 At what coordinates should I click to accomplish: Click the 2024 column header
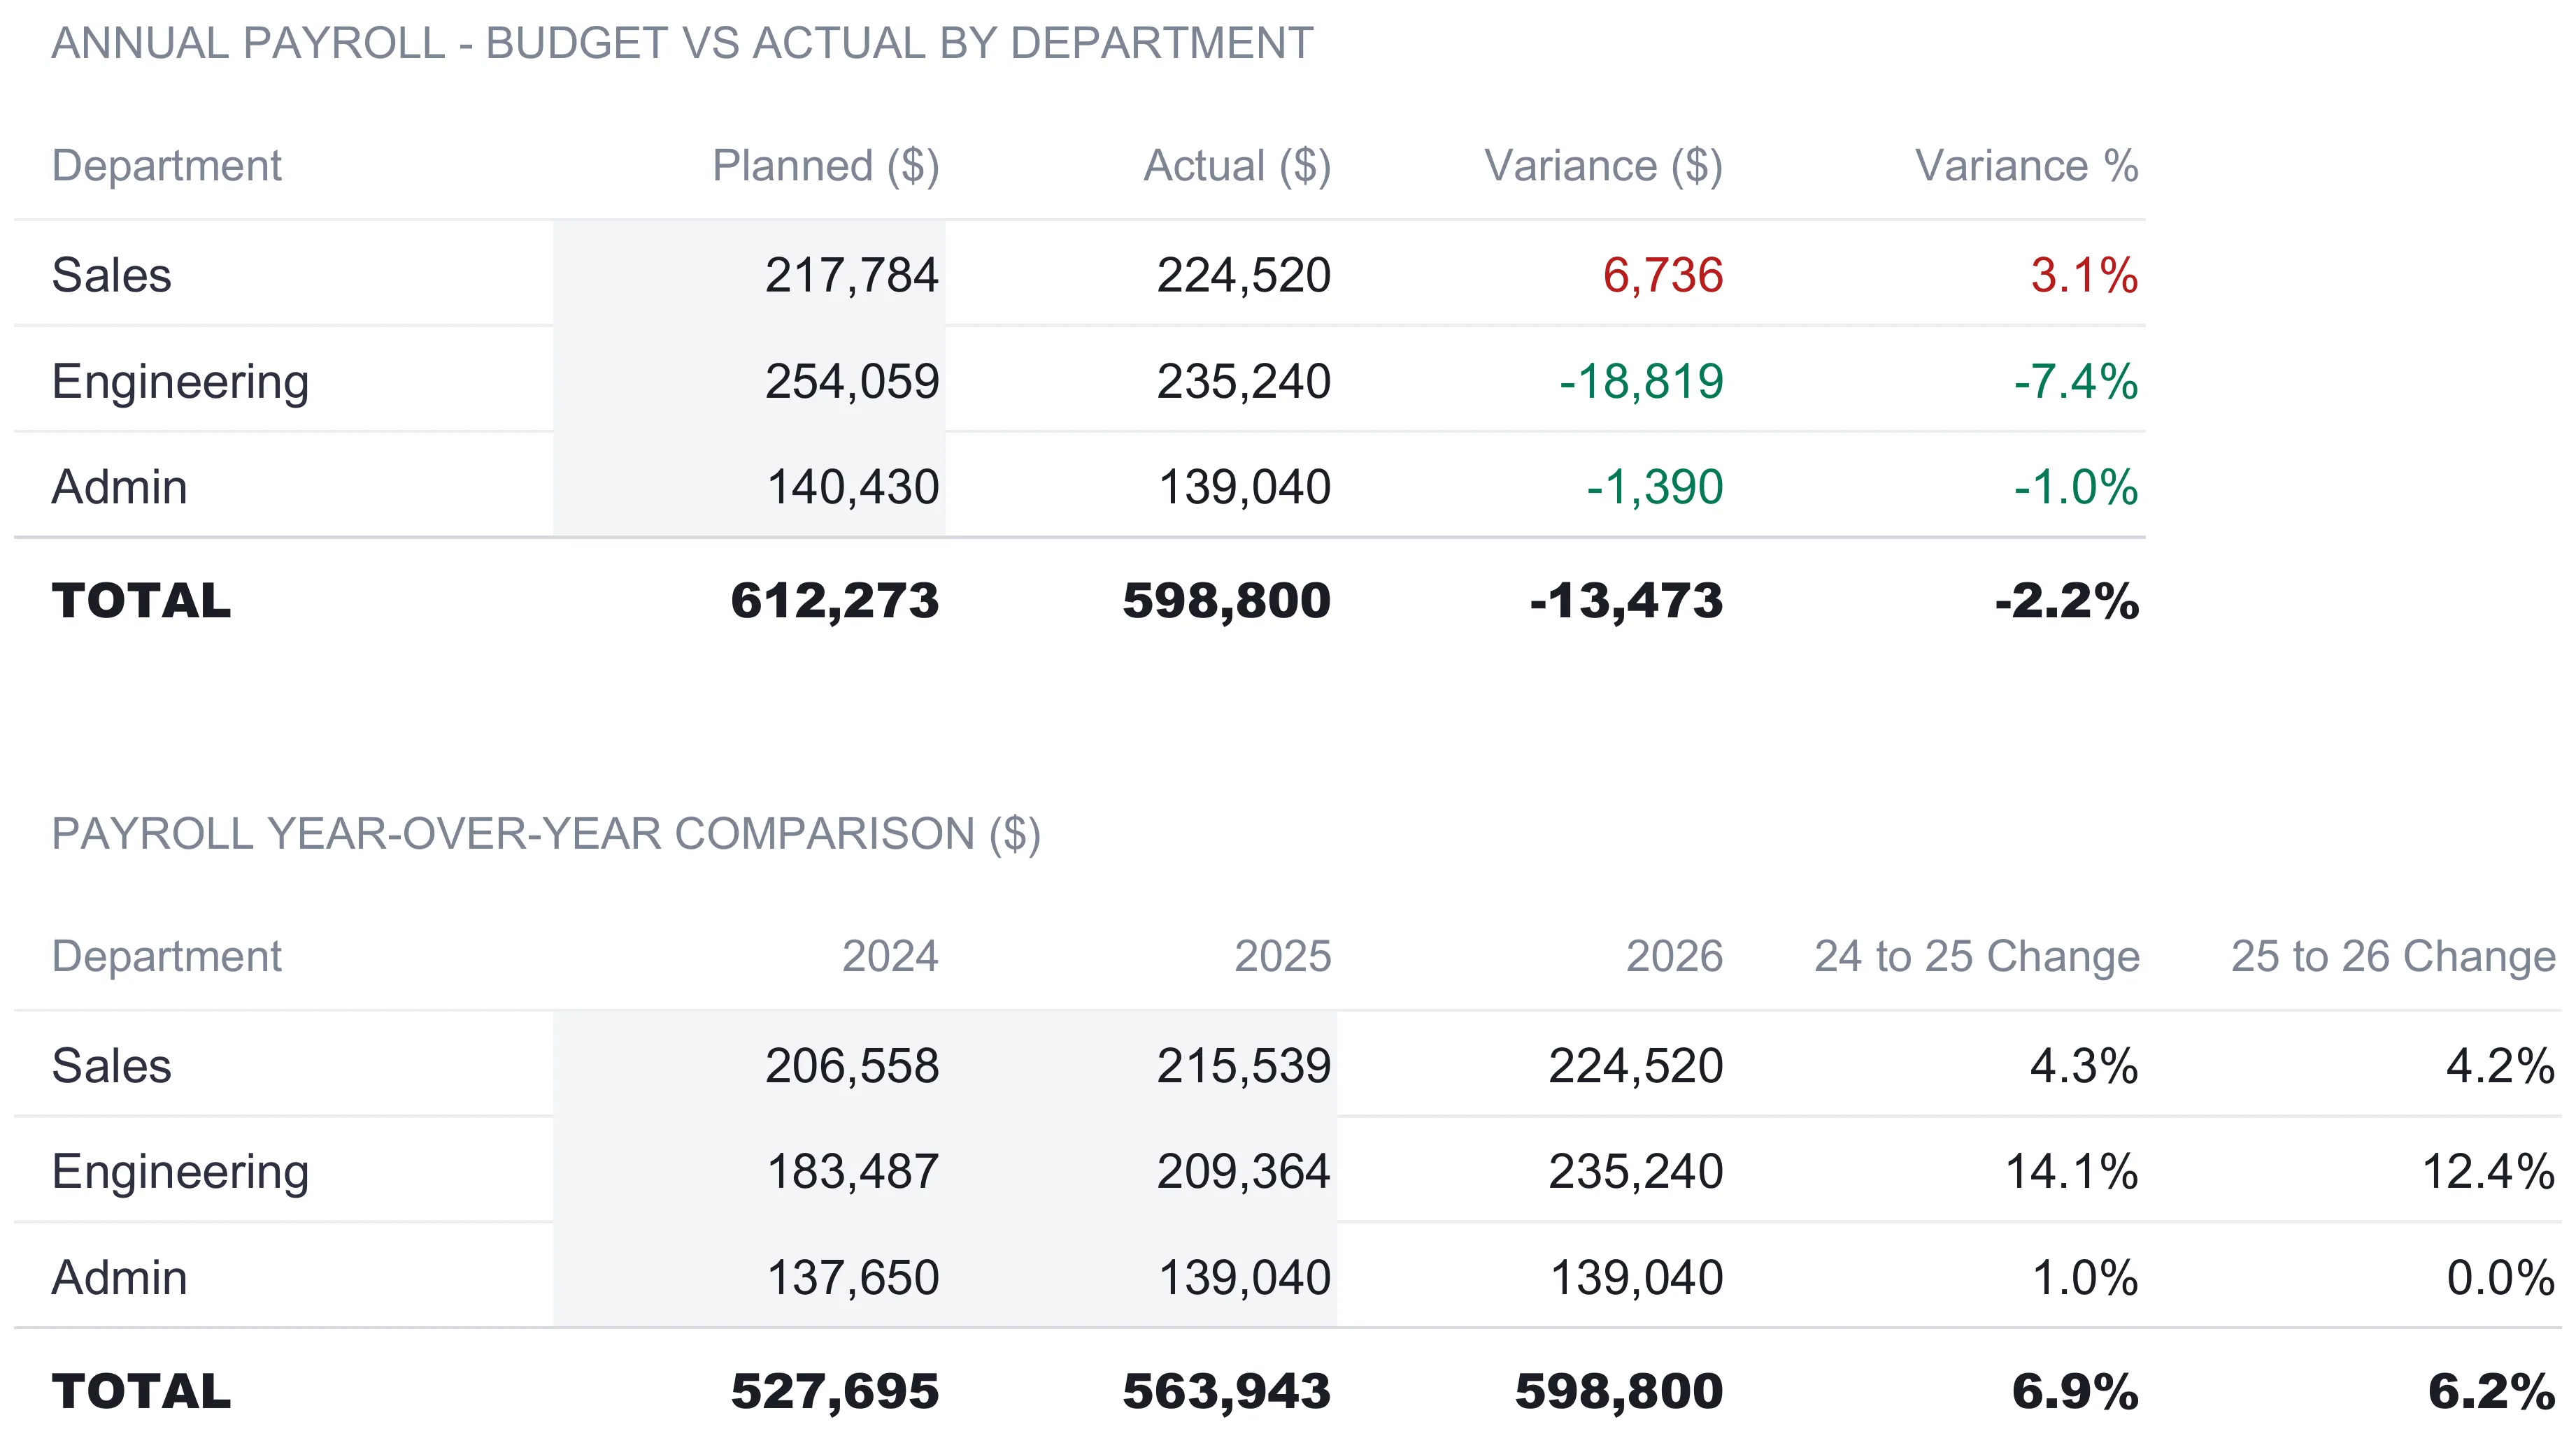(890, 956)
